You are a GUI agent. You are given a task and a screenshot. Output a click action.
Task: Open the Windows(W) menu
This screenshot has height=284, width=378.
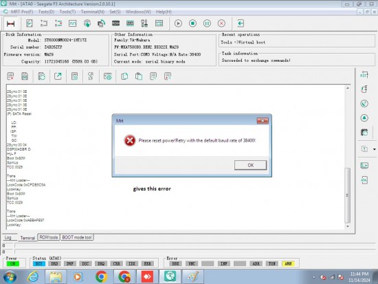[138, 12]
